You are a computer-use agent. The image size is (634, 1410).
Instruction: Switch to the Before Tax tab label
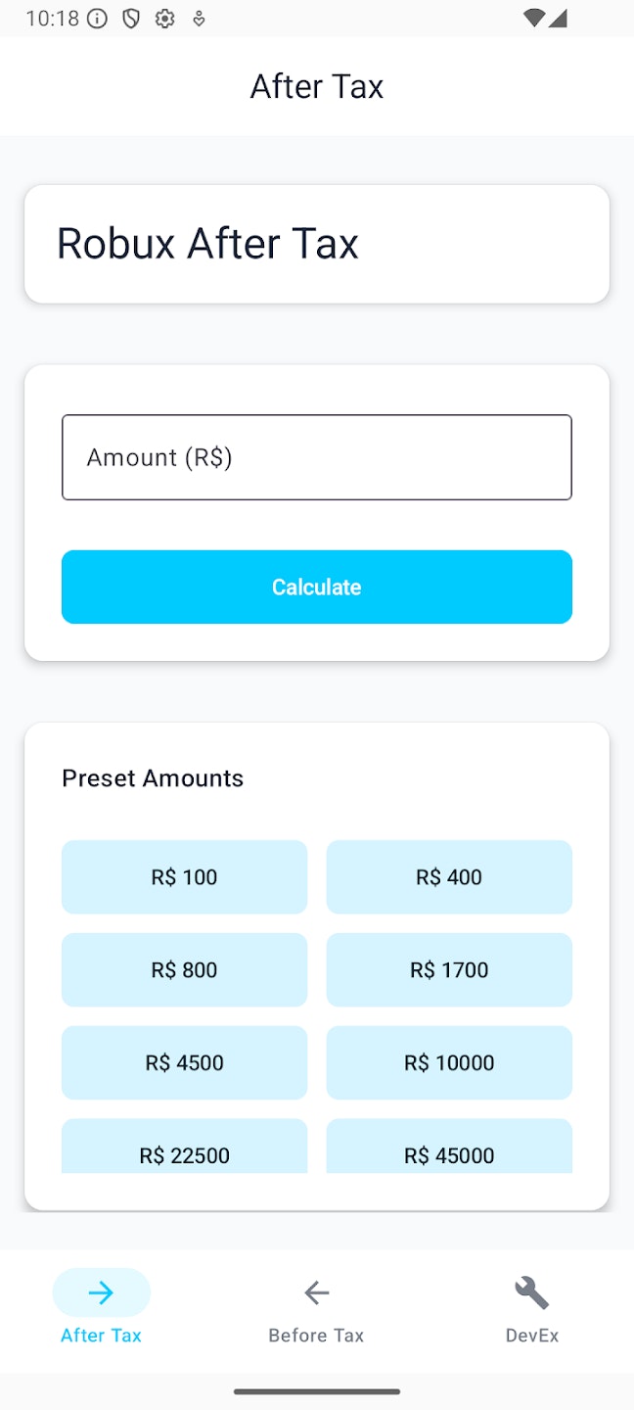pos(316,1336)
